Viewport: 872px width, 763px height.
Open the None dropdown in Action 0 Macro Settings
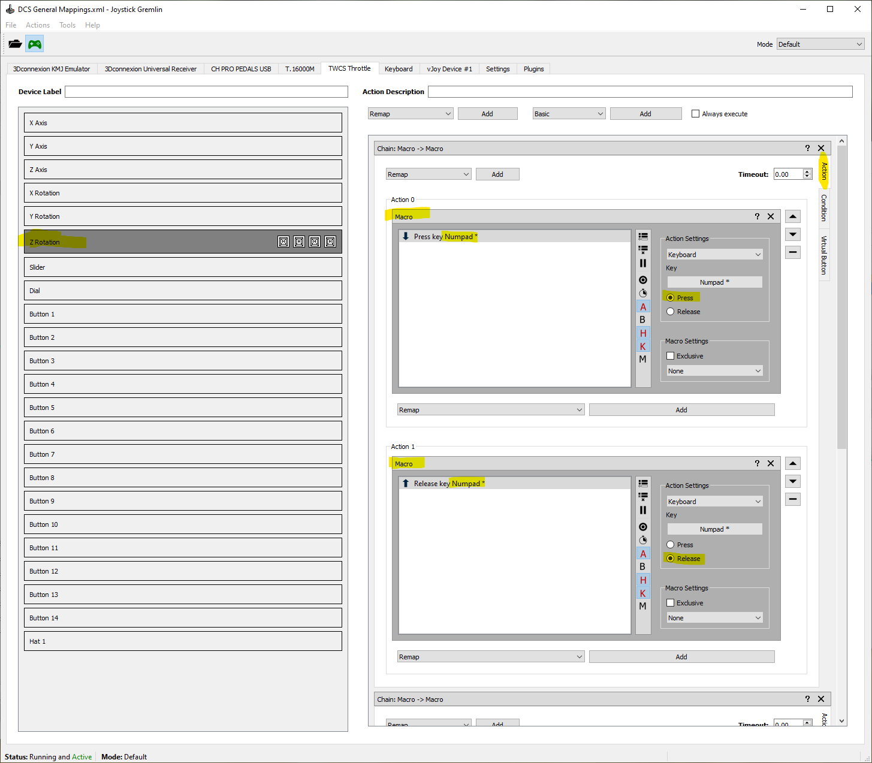(x=715, y=371)
